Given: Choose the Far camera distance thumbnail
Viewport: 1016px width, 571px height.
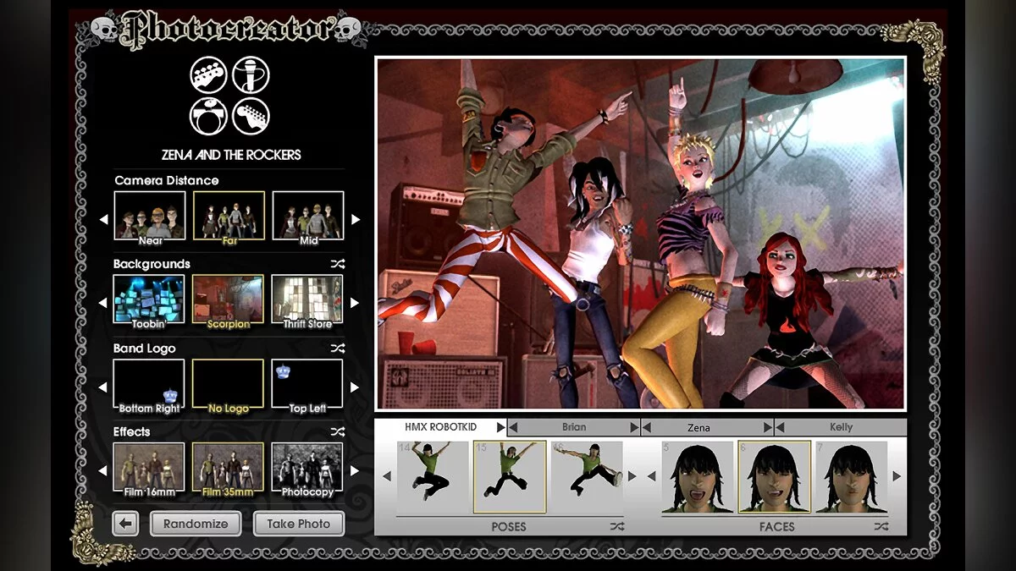Looking at the screenshot, I should tap(229, 216).
